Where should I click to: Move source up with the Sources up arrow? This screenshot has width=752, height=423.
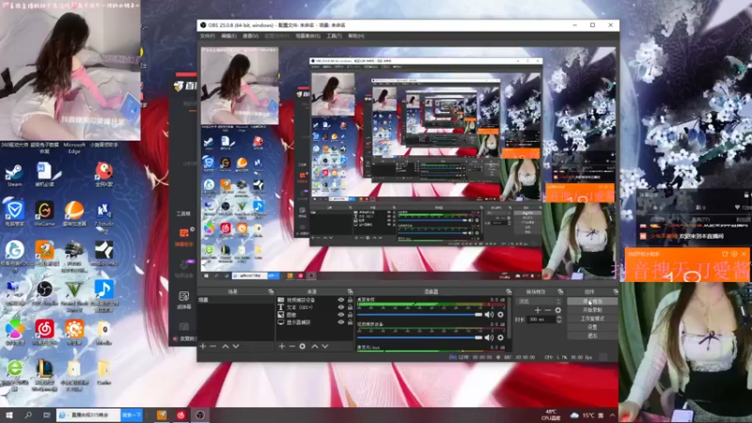click(315, 346)
